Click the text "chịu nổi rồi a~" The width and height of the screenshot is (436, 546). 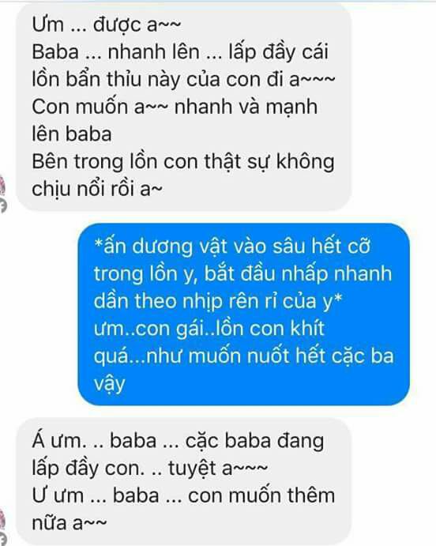pos(97,189)
